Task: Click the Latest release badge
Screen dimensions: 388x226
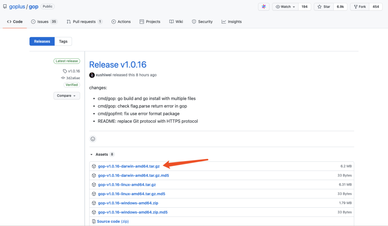Action: tap(67, 61)
